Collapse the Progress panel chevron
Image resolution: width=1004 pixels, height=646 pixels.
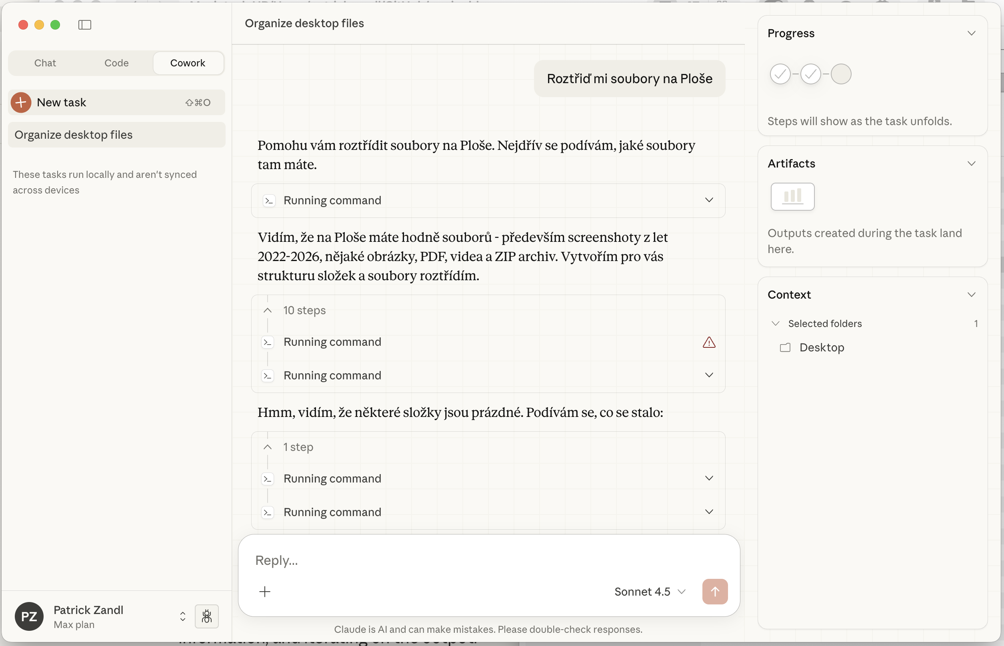pos(971,33)
